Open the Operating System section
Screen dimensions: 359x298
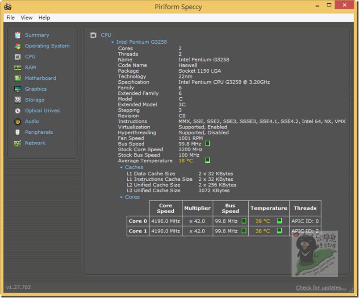tap(47, 46)
